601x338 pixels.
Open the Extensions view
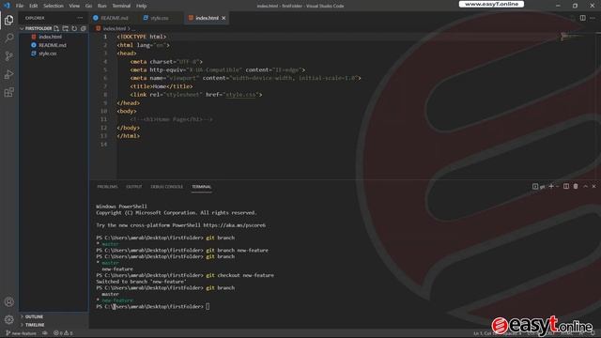click(x=8, y=92)
